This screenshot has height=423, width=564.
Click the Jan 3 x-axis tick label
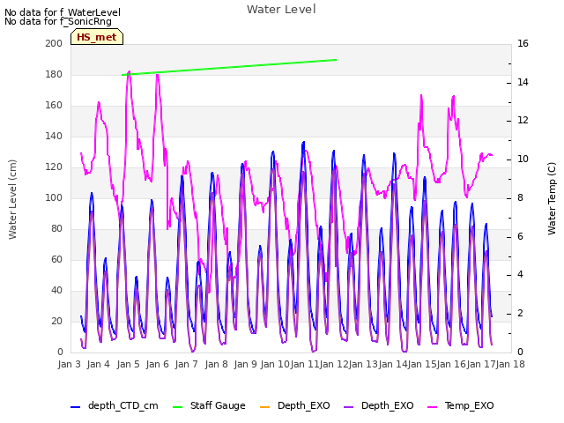click(x=69, y=364)
